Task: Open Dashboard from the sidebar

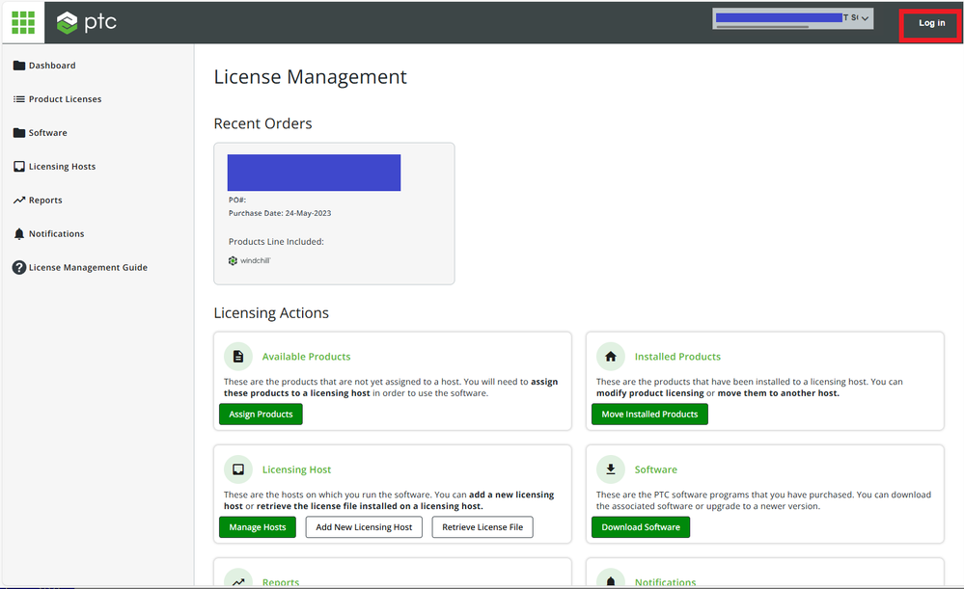Action: coord(51,66)
